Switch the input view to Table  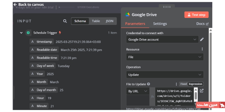(x=96, y=21)
